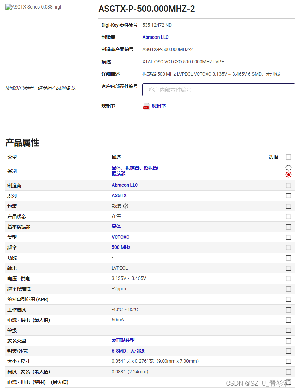
Task: Check the 封装/外壳 row checkbox
Action: 289,351
